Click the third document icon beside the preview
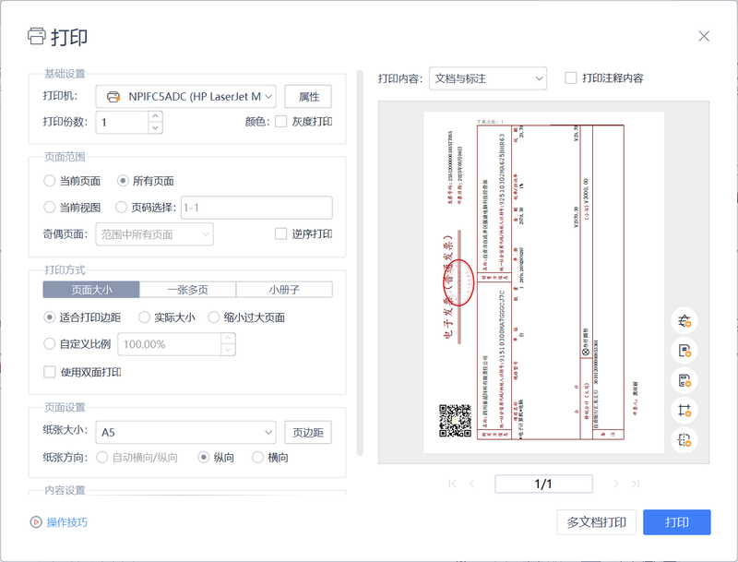This screenshot has height=562, width=738. point(684,380)
